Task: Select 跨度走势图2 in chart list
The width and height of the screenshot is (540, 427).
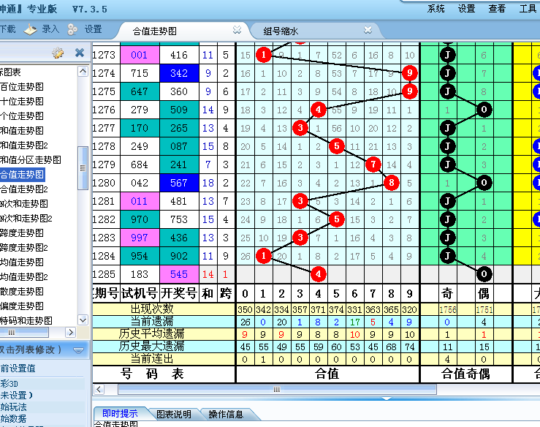Action: [x=24, y=248]
